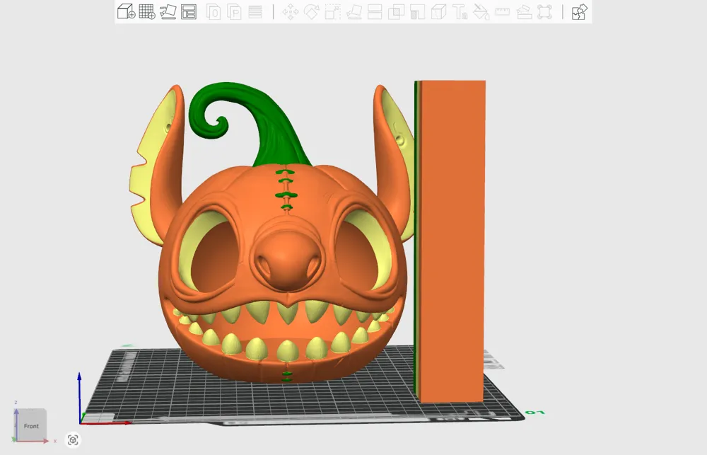Open the Mesh boolean tool

click(396, 12)
